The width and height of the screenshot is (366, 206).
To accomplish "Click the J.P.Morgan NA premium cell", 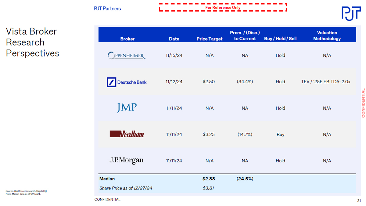I will (x=245, y=161).
